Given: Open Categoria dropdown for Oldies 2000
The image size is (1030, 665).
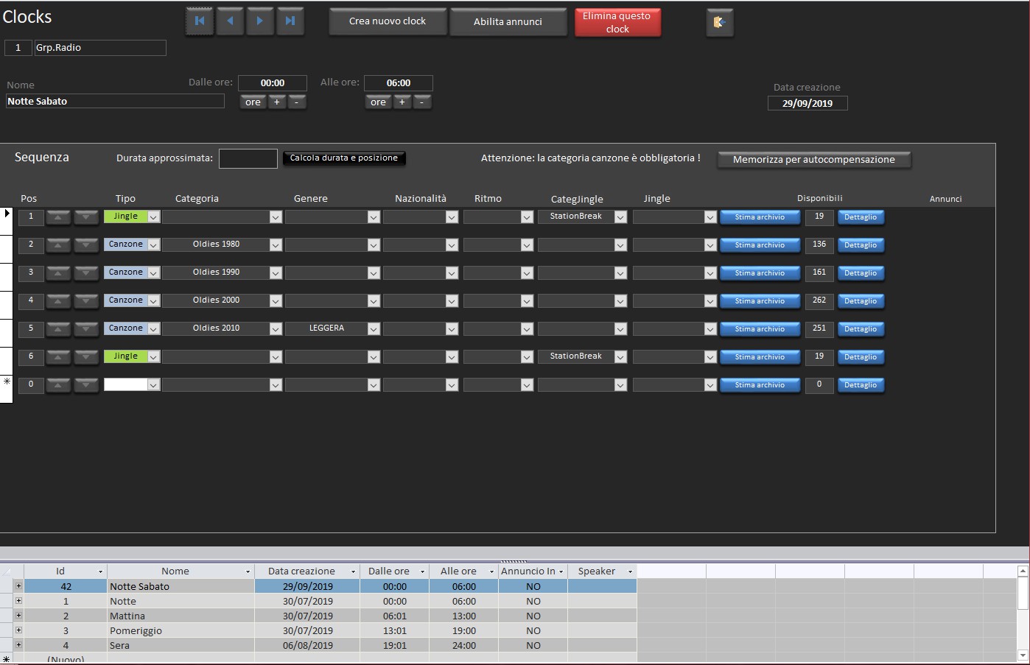Looking at the screenshot, I should [276, 300].
